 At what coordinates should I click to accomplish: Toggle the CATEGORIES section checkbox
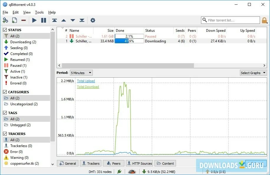pos(5,92)
